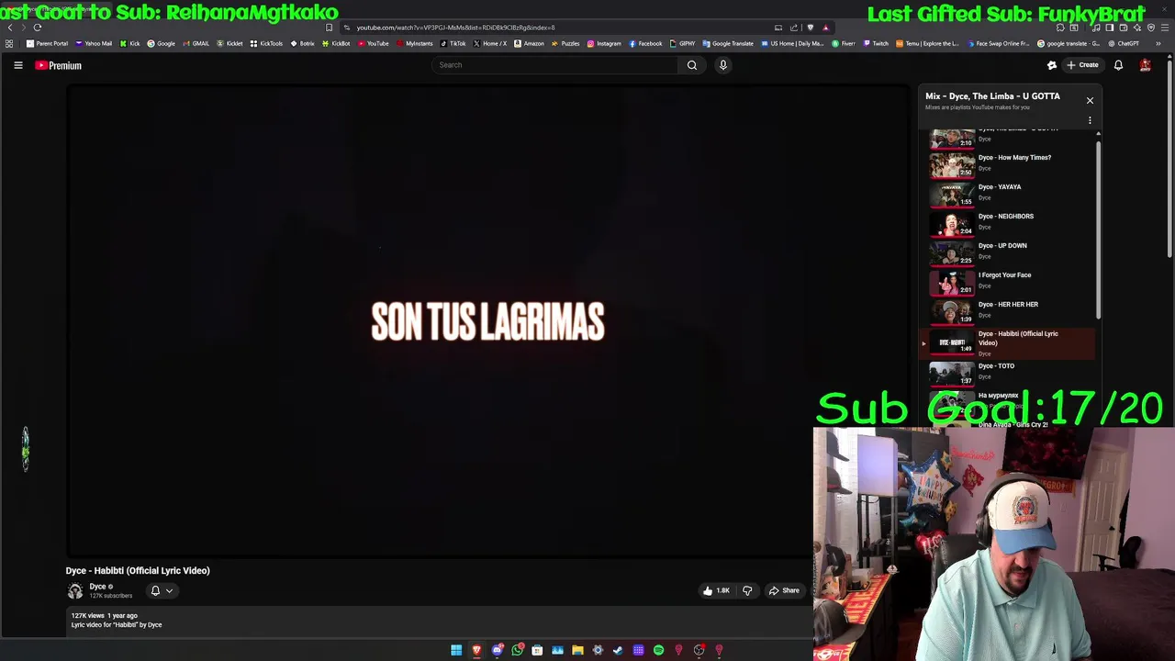Viewport: 1175px width, 661px height.
Task: Open the Brave Rewards triangle icon
Action: click(825, 28)
